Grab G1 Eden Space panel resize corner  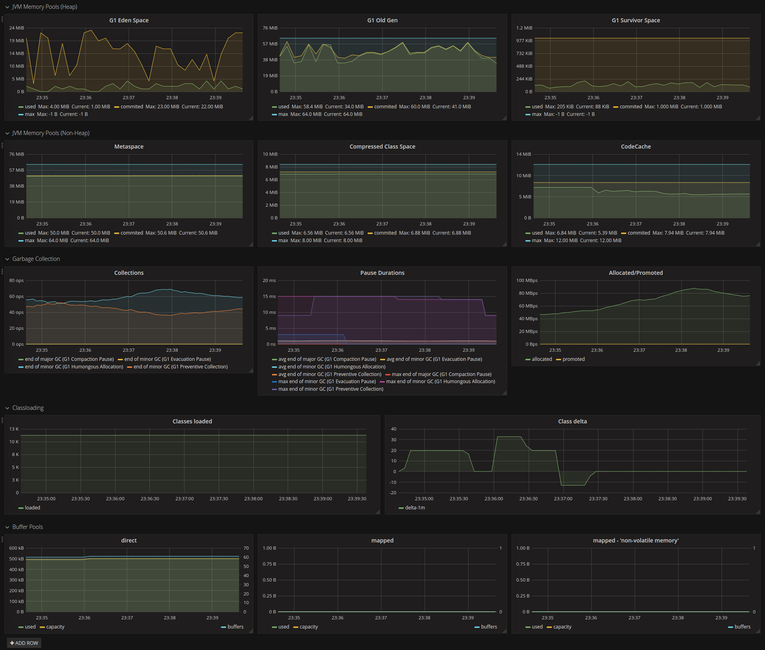251,118
